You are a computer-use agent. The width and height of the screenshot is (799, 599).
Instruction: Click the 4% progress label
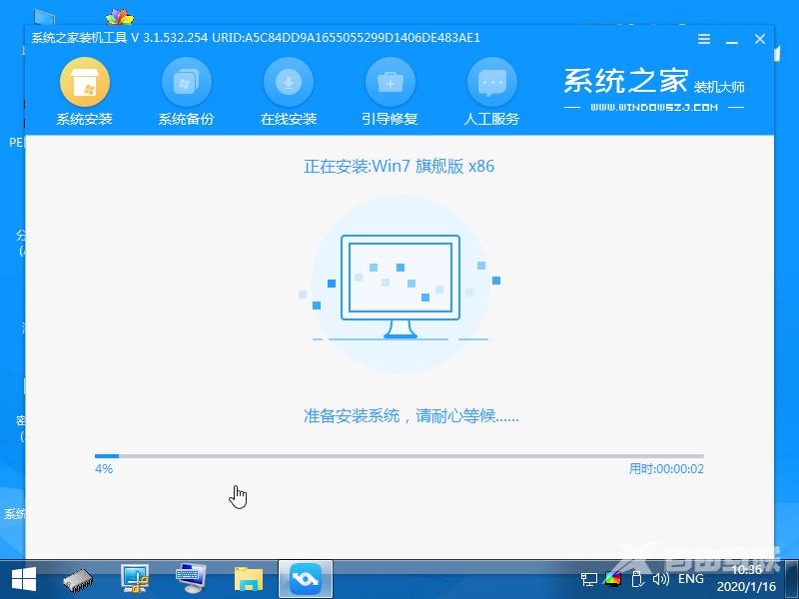click(x=104, y=469)
